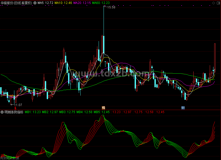Screen dimensions: 221x160
Task: Open the 榜 ranking marker under the candles
Action: pos(103,108)
